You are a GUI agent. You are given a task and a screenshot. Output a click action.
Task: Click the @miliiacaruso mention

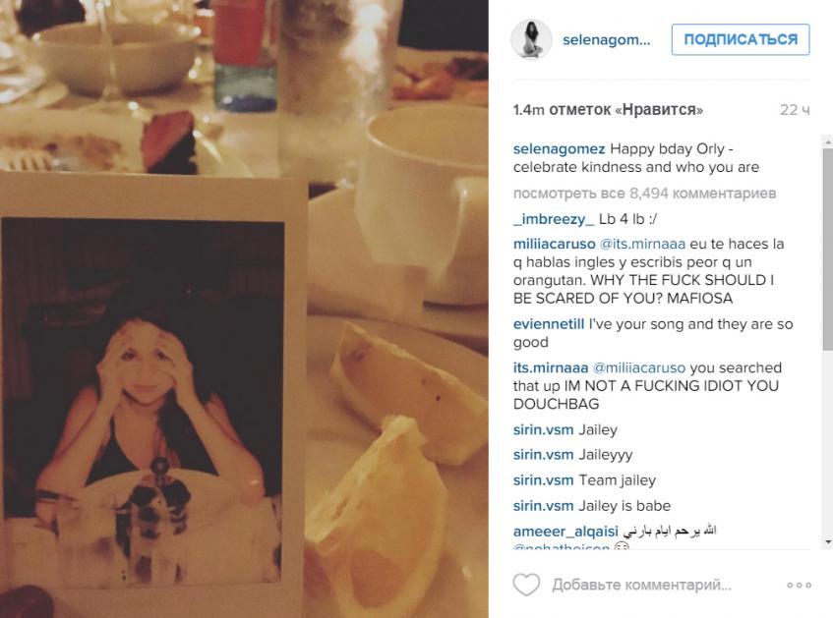[x=638, y=367]
